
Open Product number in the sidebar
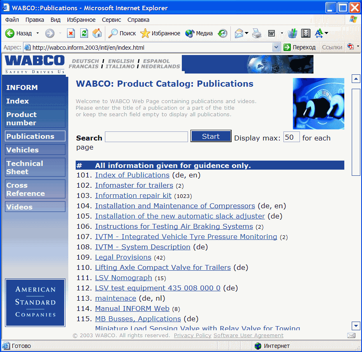[35, 118]
